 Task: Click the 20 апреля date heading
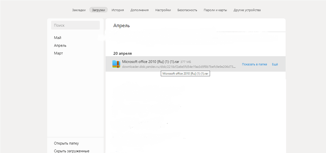pyautogui.click(x=123, y=54)
